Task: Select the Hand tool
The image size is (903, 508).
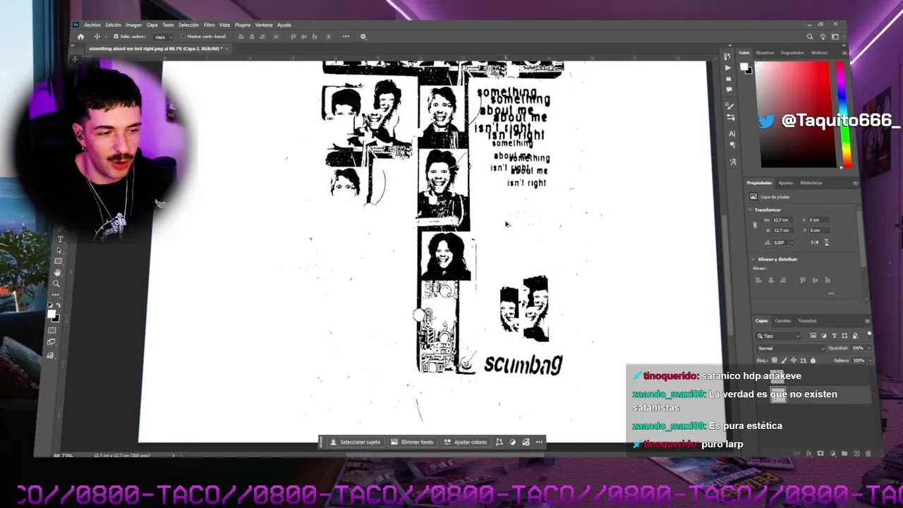Action: 57,272
